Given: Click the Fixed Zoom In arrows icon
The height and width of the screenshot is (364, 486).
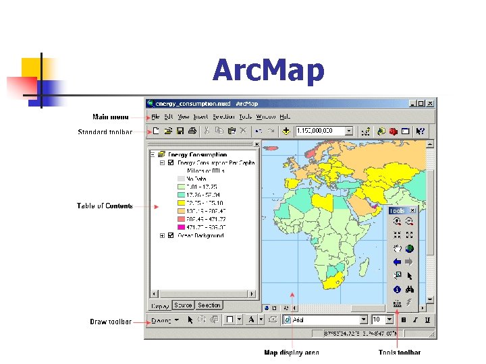Looking at the screenshot, I should coord(397,235).
